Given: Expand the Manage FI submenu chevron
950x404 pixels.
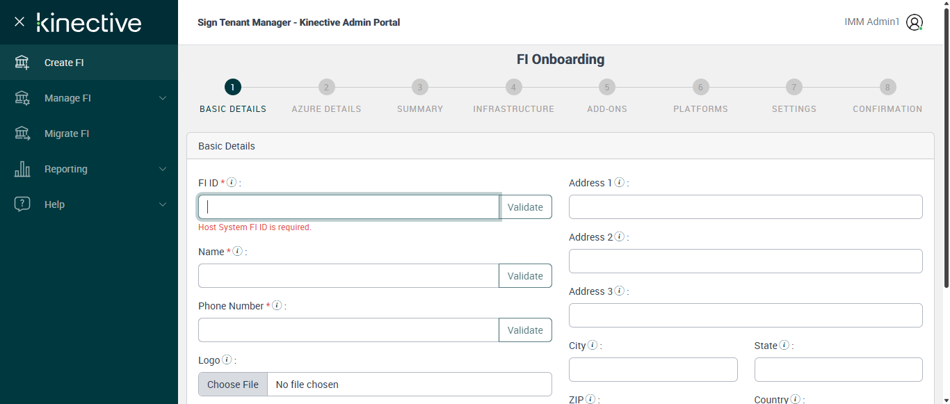Looking at the screenshot, I should tap(163, 98).
